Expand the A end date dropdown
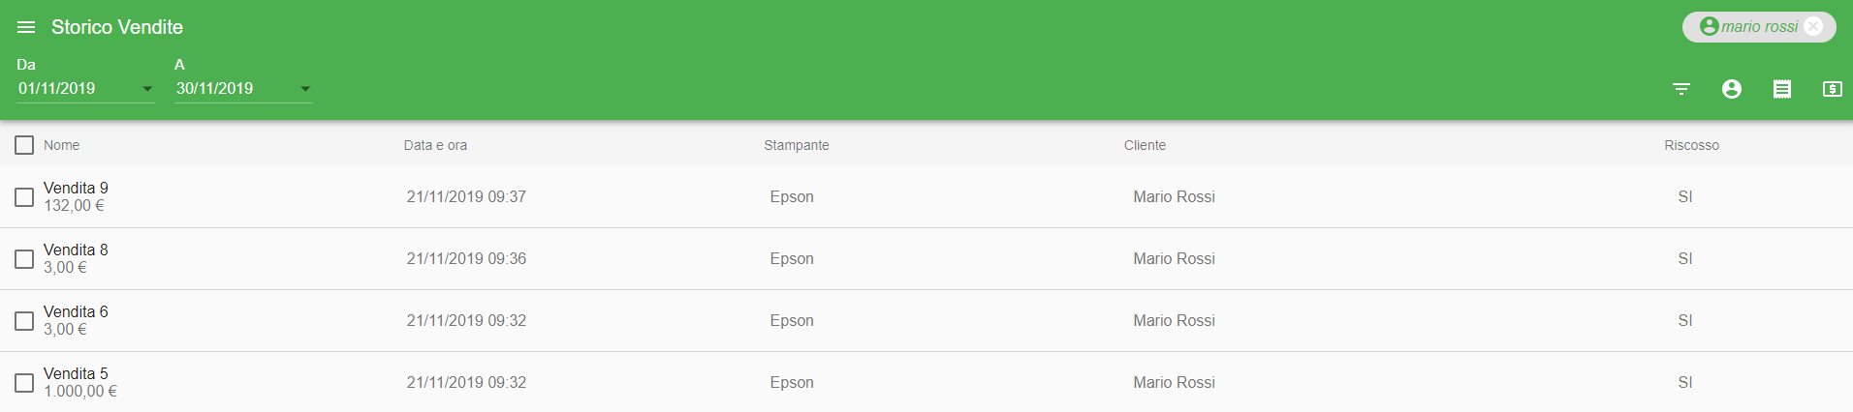The height and width of the screenshot is (412, 1853). (x=305, y=89)
